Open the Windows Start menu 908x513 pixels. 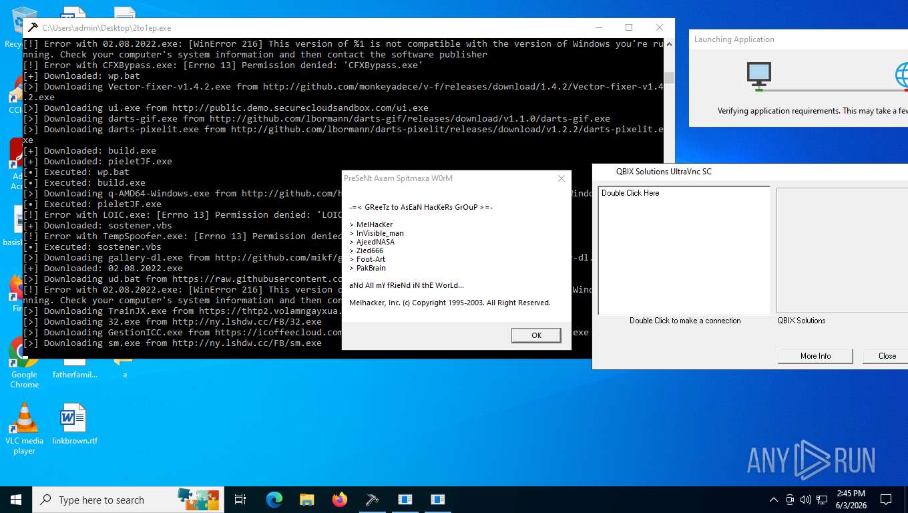16,500
